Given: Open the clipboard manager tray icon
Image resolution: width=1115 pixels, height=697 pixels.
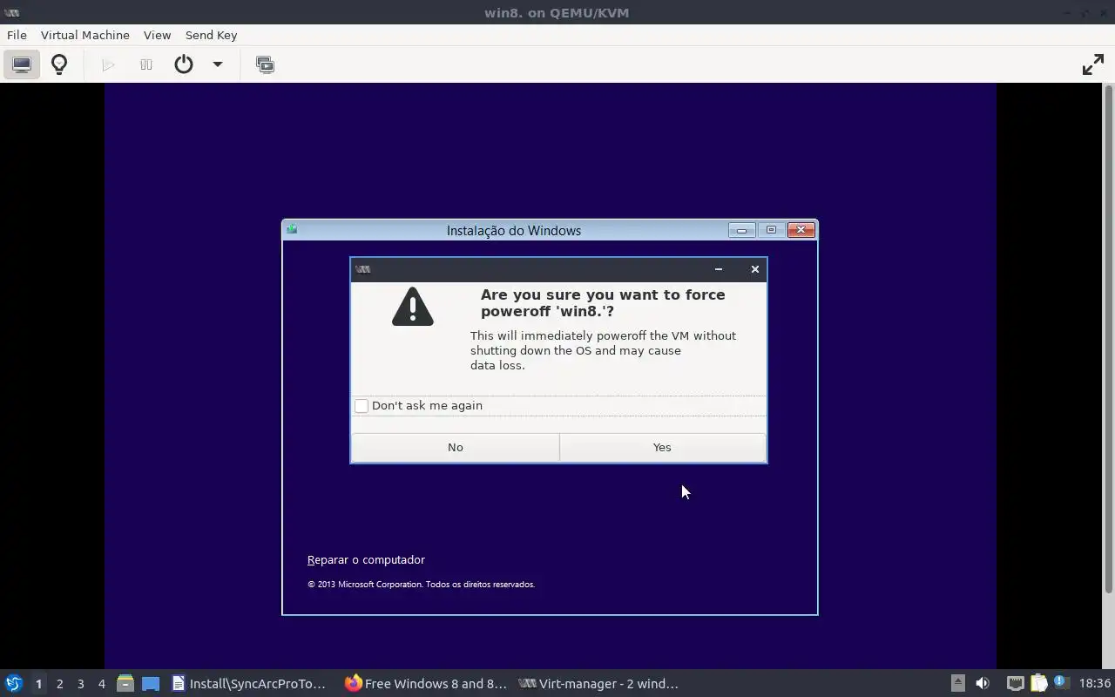Looking at the screenshot, I should (x=1038, y=683).
